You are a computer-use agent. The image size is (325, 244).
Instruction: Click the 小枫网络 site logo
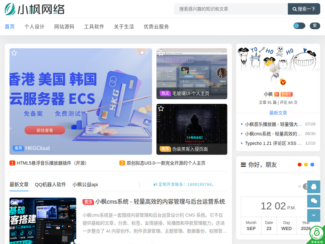pos(35,9)
